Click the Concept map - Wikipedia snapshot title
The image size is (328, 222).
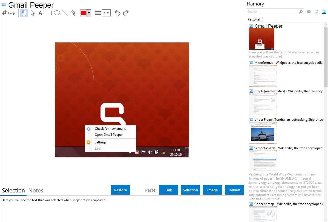[x=289, y=204]
